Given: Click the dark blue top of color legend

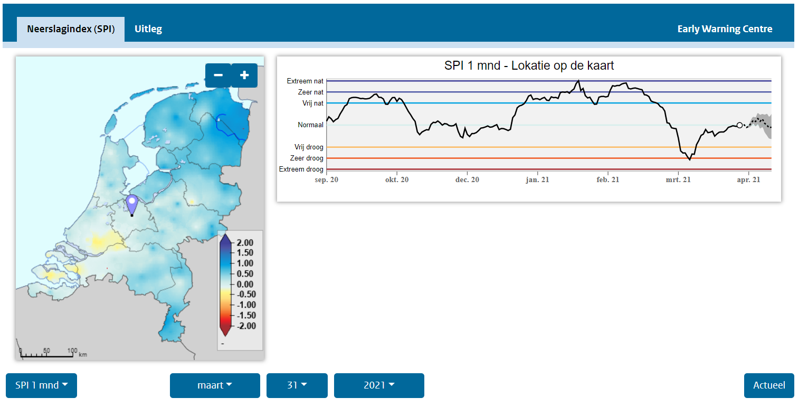Looking at the screenshot, I should click(225, 241).
